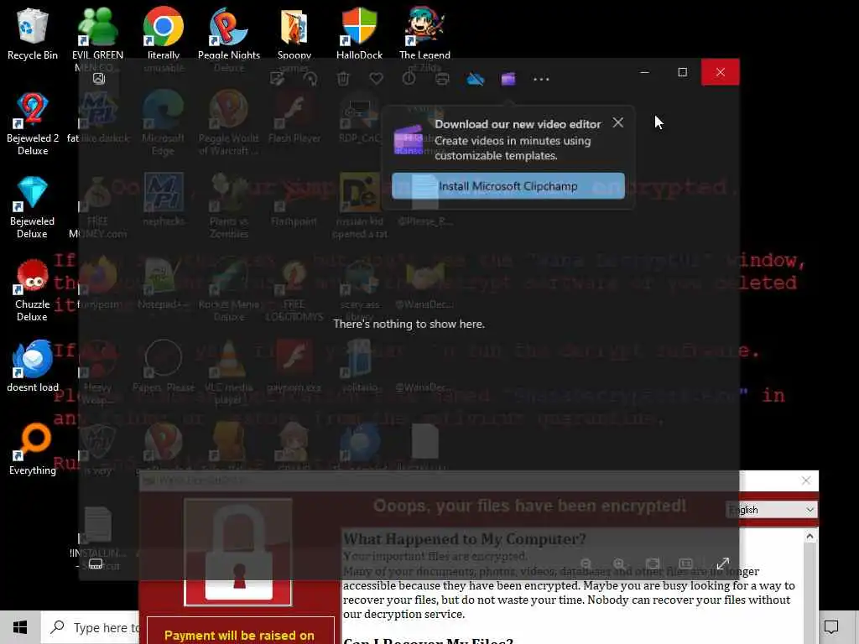The width and height of the screenshot is (859, 644).
Task: Click the purple Clipchamp icon in toolbar
Action: coord(508,79)
